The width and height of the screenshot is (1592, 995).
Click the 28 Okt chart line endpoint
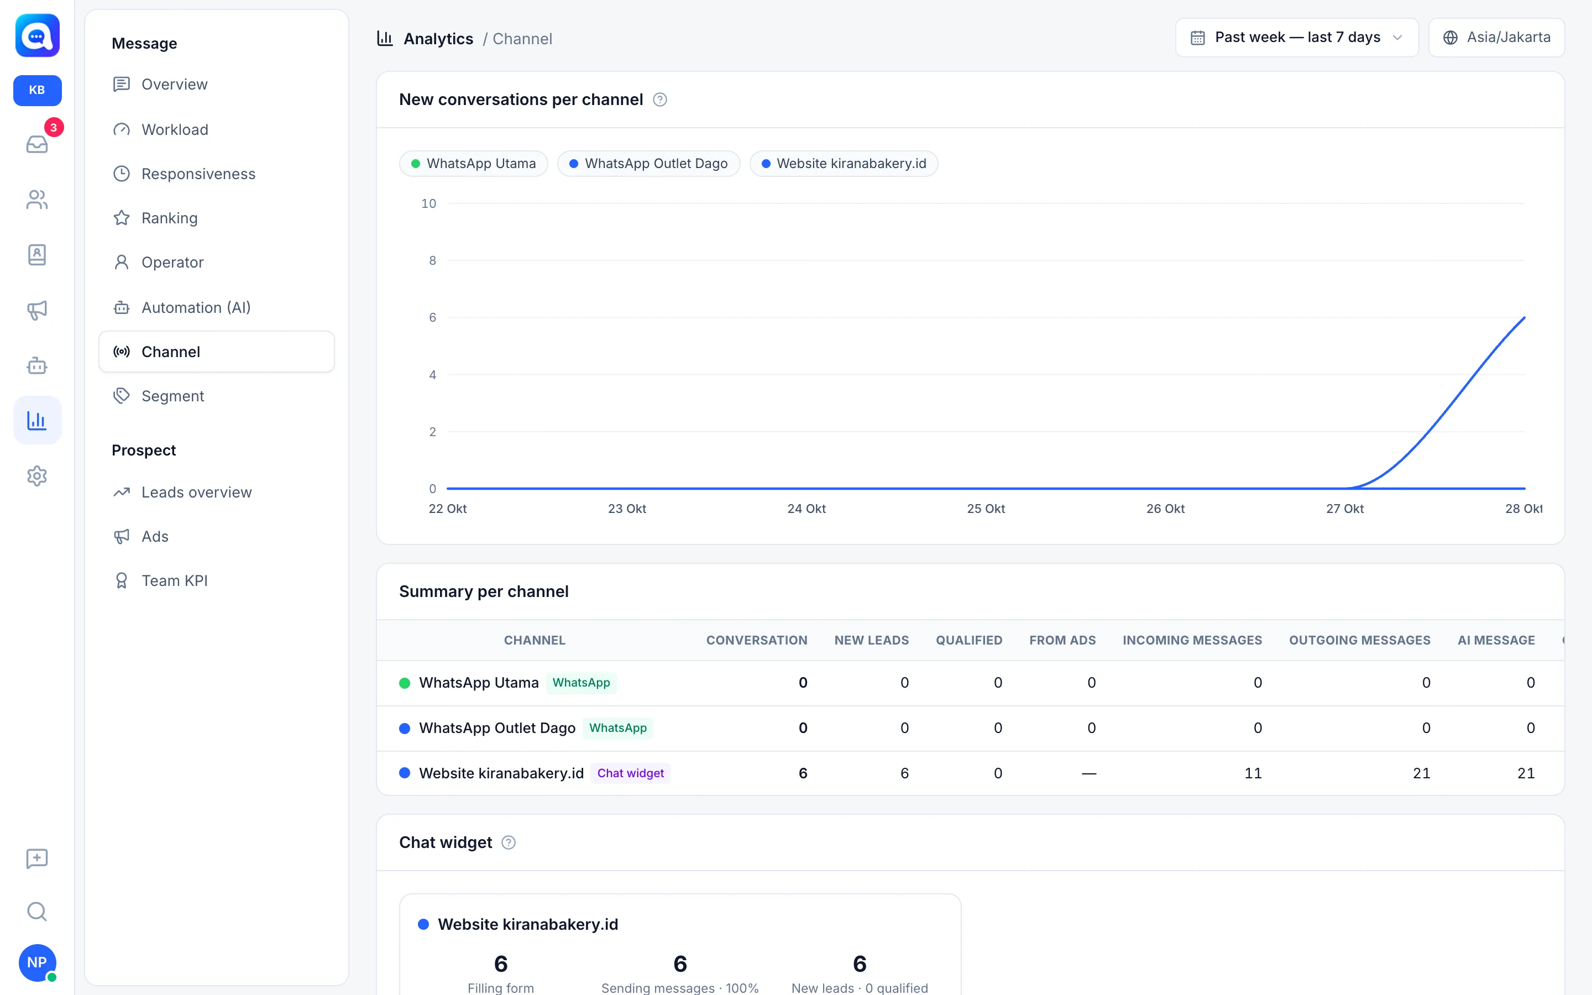pos(1523,318)
